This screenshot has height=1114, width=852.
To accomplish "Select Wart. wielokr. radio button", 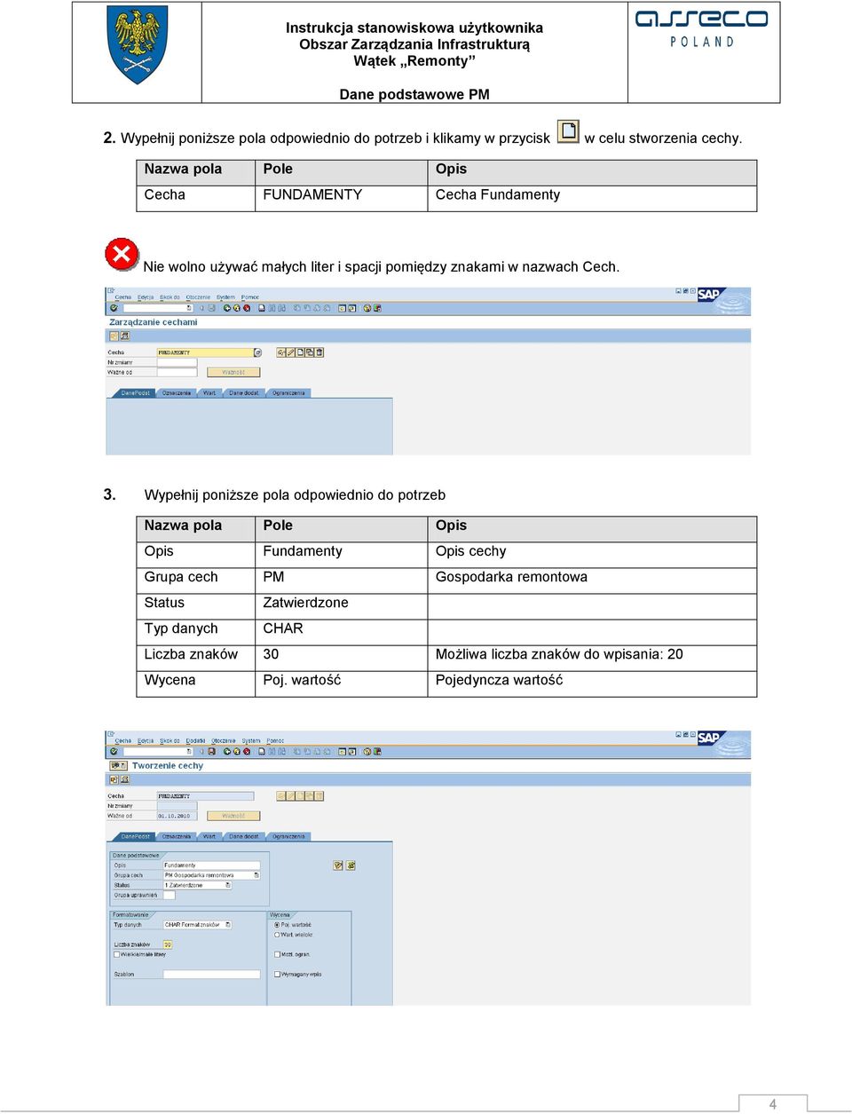I will pyautogui.click(x=277, y=935).
